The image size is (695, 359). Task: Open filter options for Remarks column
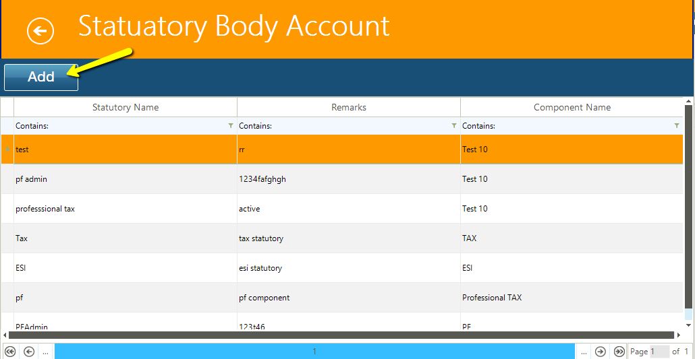[x=454, y=126]
